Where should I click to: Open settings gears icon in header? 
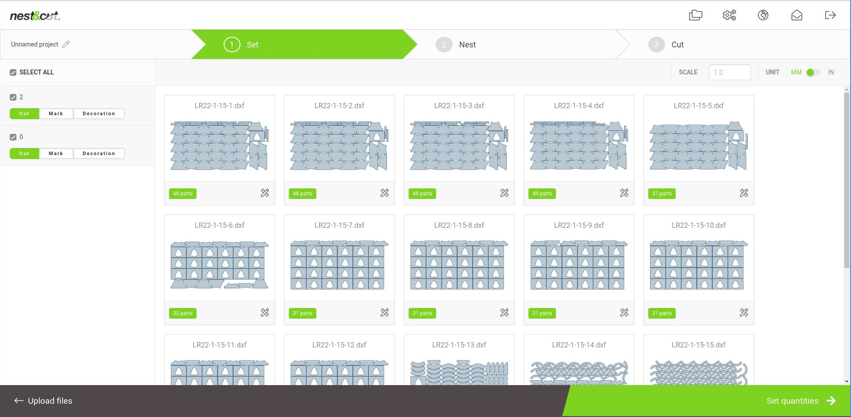tap(729, 16)
